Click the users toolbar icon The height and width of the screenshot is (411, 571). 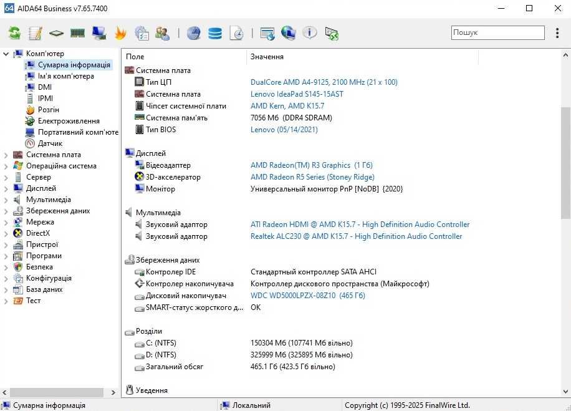(163, 33)
